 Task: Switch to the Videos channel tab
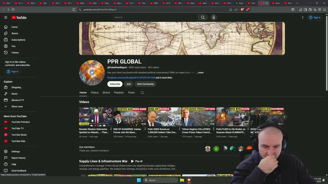coord(95,93)
